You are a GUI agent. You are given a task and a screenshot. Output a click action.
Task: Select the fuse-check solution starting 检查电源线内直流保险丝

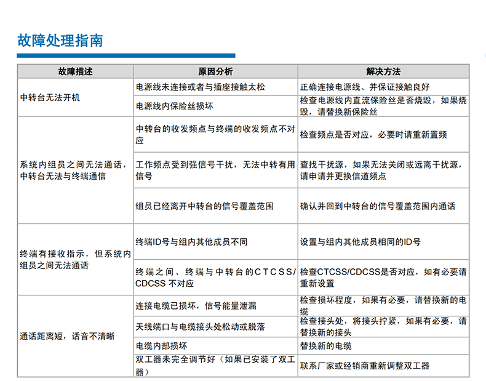click(x=383, y=106)
